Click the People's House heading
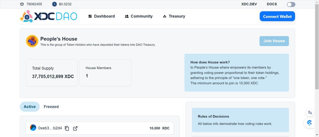The image size is (319, 137). click(59, 39)
